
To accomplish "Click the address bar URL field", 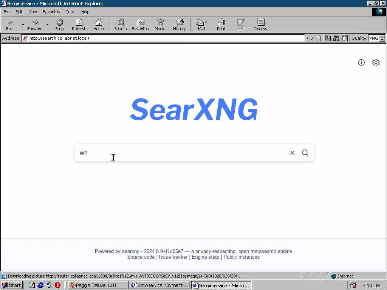I will click(x=163, y=38).
